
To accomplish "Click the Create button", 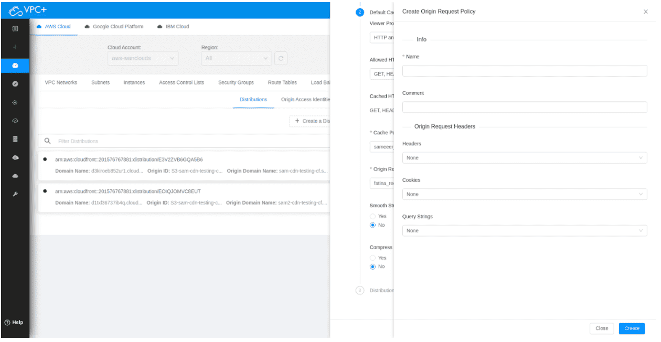I will click(632, 328).
